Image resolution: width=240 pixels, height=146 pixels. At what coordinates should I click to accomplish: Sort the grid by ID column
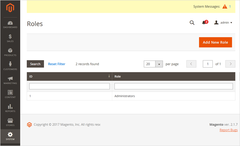(x=69, y=77)
